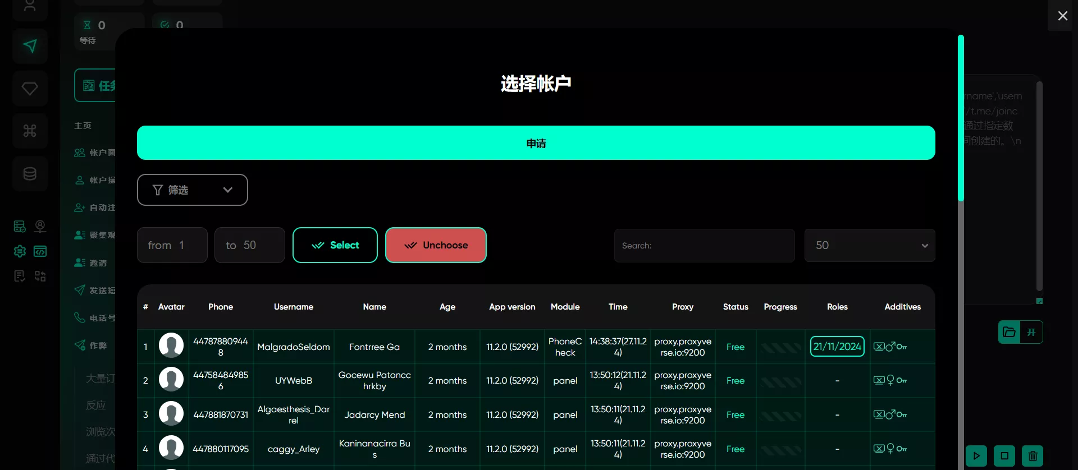Open the code window icon in left rail
The image size is (1078, 470).
pyautogui.click(x=40, y=251)
